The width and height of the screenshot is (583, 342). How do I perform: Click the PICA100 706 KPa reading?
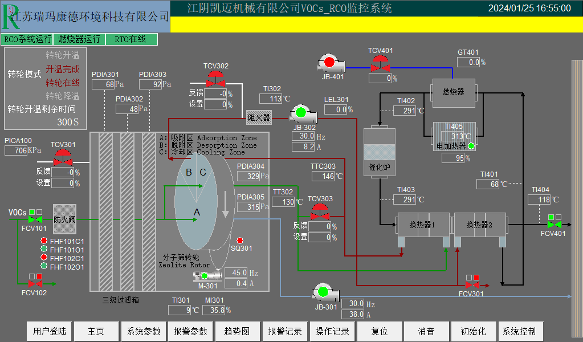click(16, 150)
